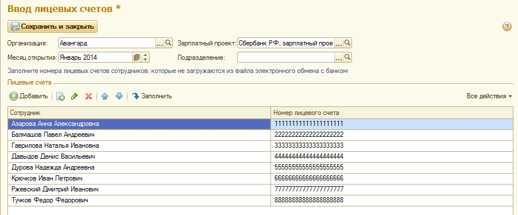
Task: Open Зарплатный проект selection ellipsis button
Action: click(339, 43)
